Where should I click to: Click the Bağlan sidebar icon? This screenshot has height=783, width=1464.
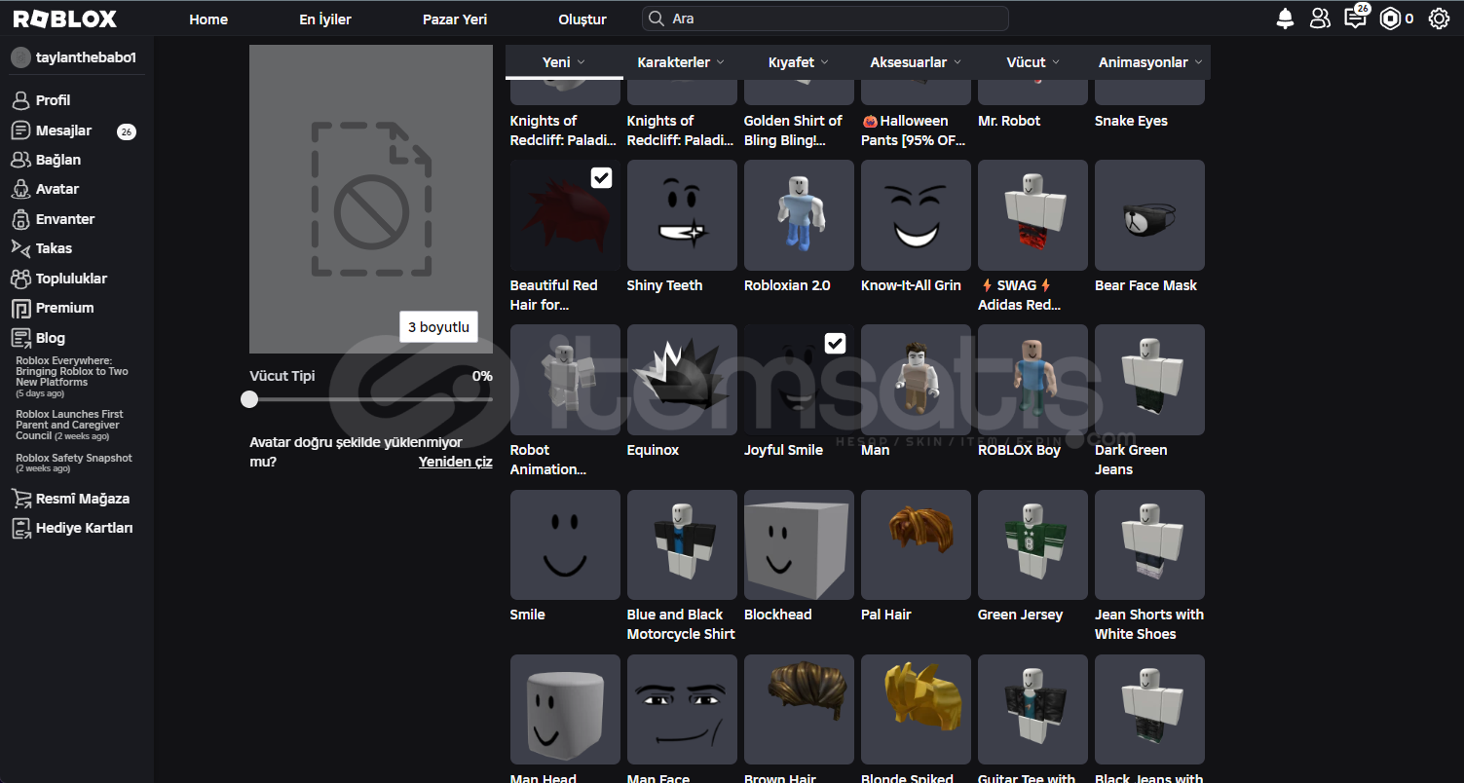click(x=20, y=160)
